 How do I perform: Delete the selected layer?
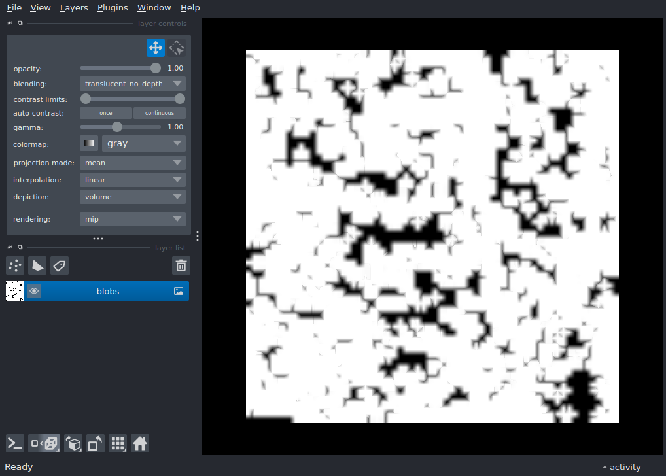pyautogui.click(x=181, y=265)
